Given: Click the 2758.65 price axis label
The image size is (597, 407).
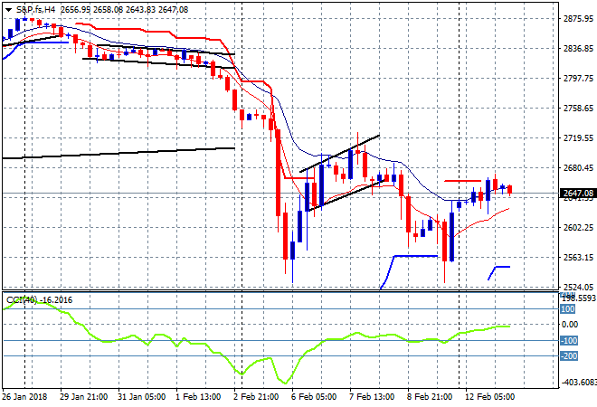Looking at the screenshot, I should (578, 109).
